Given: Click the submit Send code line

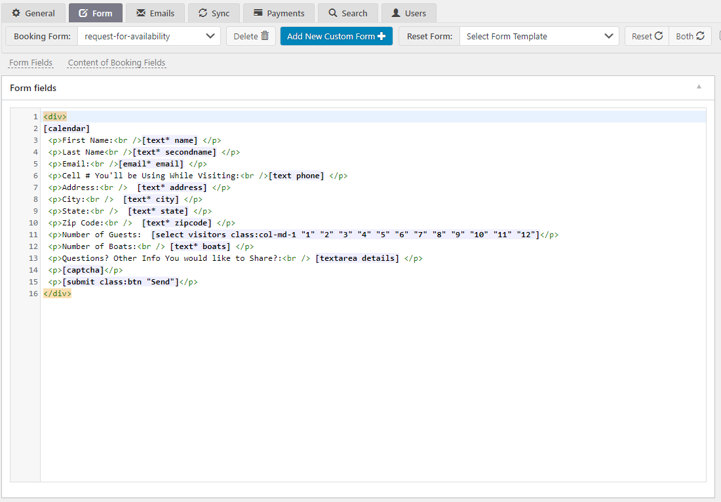Looking at the screenshot, I should tap(123, 282).
